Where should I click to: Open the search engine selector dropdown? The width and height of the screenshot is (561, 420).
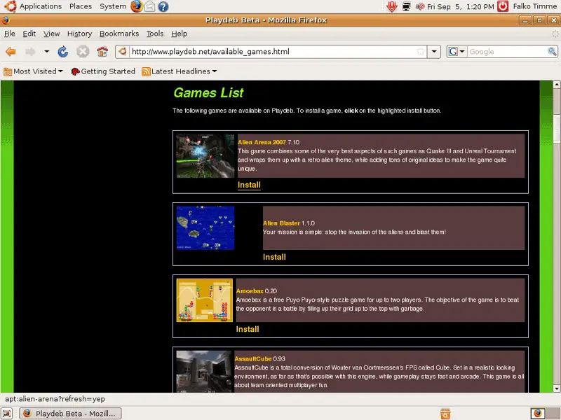pyautogui.click(x=457, y=52)
